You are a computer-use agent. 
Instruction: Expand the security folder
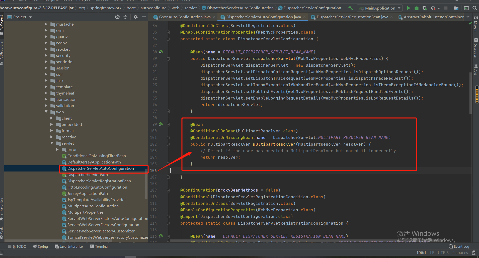click(46, 55)
